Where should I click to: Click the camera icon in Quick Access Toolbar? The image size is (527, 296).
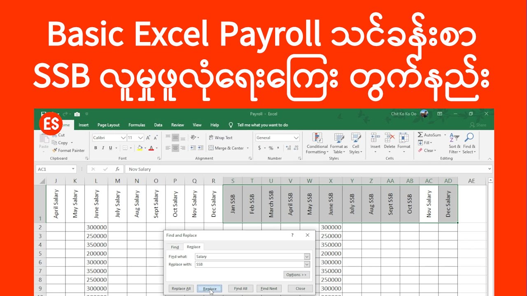(77, 114)
